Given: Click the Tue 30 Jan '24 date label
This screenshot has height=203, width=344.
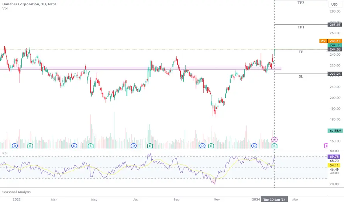Looking at the screenshot, I should click(x=274, y=199).
